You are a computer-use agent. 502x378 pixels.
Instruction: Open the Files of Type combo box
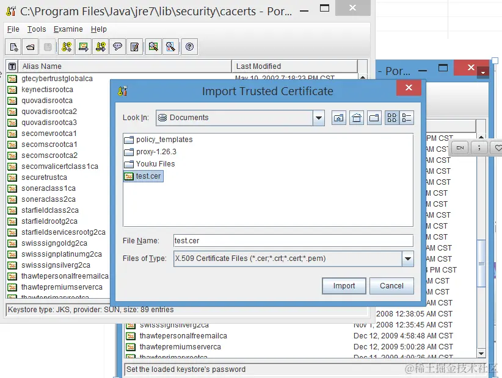coord(294,259)
